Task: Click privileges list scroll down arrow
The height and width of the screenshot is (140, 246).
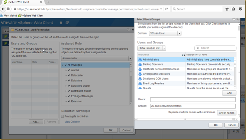Action: click(131, 103)
